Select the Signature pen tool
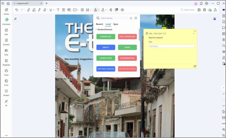Image resolution: width=226 pixels, height=138 pixels. click(103, 10)
